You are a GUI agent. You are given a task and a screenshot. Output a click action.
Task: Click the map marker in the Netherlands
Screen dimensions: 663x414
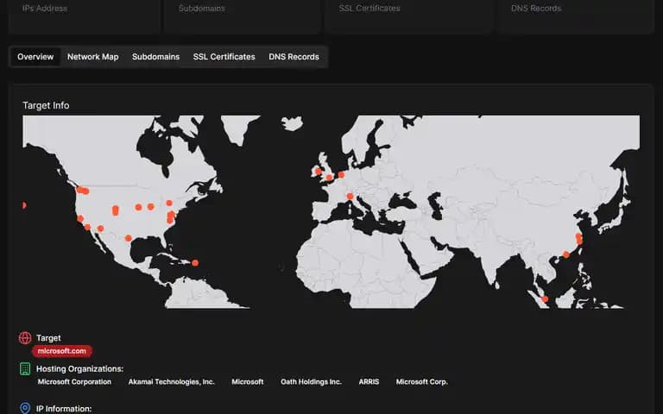click(x=341, y=174)
